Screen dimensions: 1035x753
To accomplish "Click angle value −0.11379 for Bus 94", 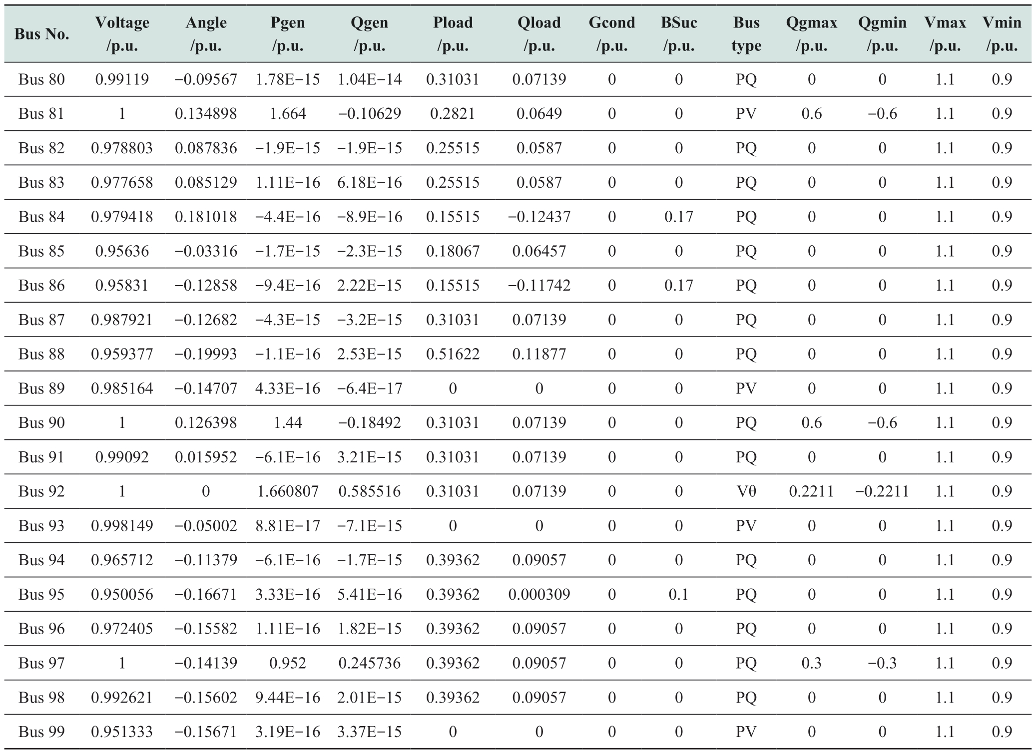I will tap(206, 560).
